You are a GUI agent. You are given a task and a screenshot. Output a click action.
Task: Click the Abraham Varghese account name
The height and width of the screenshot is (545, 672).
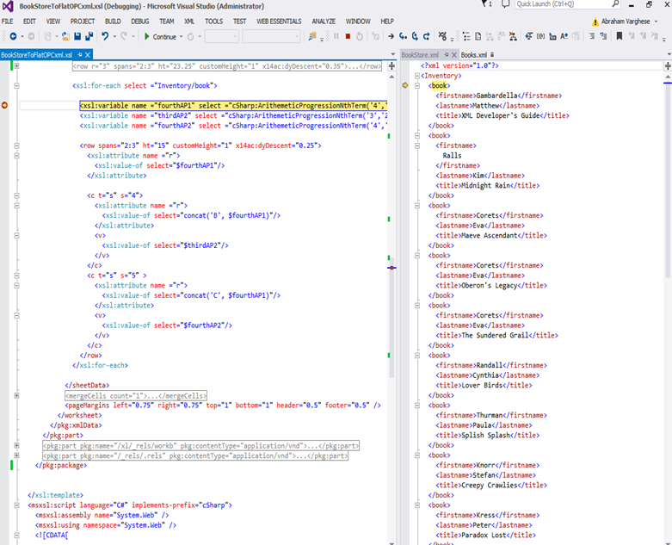point(625,21)
